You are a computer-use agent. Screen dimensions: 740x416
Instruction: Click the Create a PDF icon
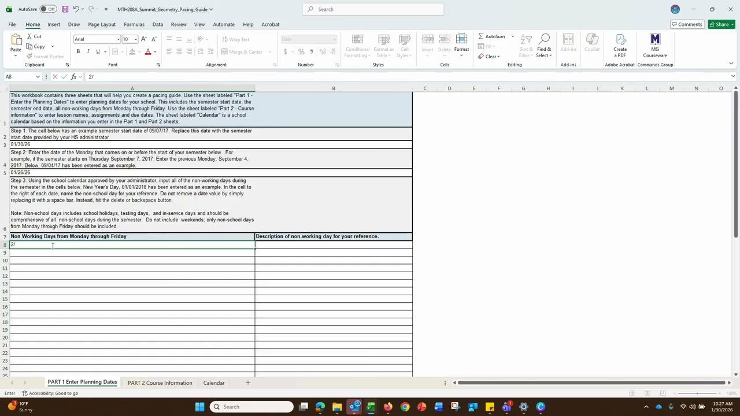[x=620, y=39]
